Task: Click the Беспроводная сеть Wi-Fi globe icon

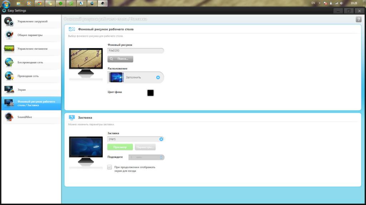Action: (x=9, y=62)
